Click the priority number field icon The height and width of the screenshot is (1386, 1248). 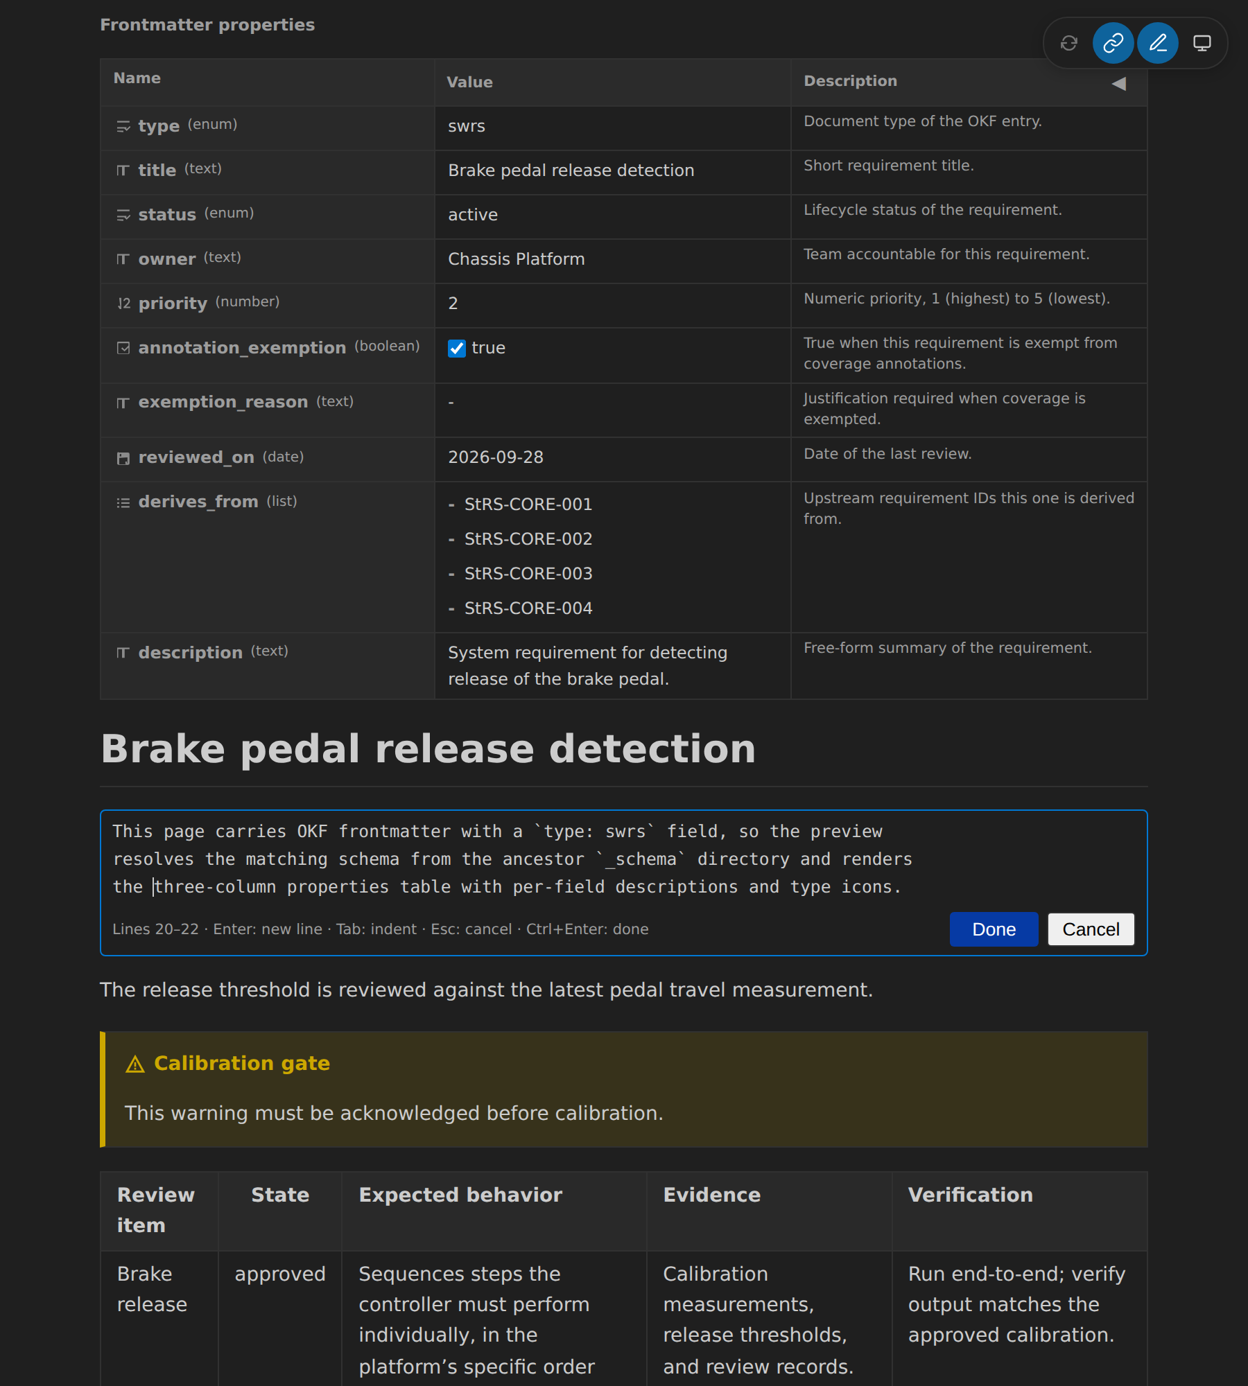[x=123, y=304]
